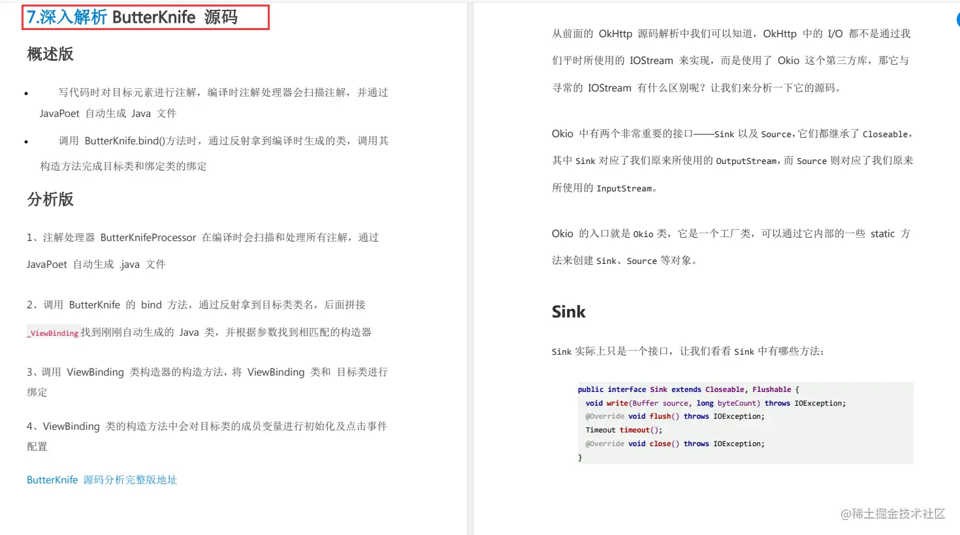Click the line '4、ViewBinding 类的构造方法中'
Image resolution: width=960 pixels, height=535 pixels.
[x=207, y=427]
